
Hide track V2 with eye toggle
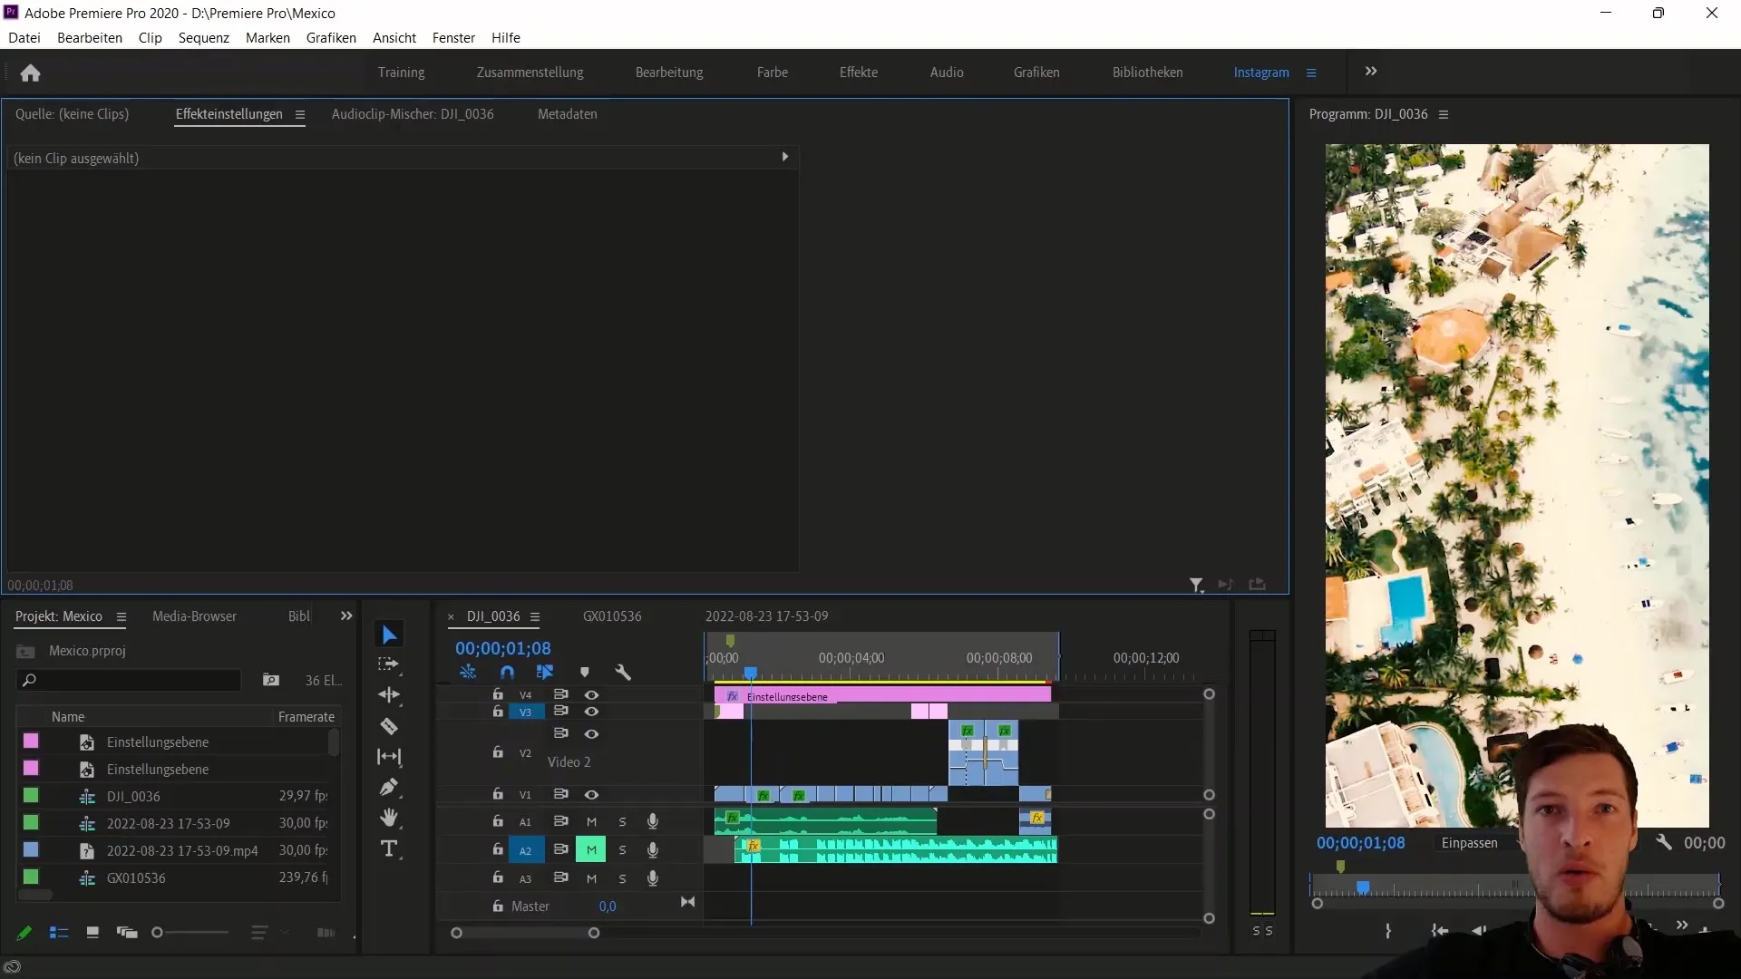[591, 734]
